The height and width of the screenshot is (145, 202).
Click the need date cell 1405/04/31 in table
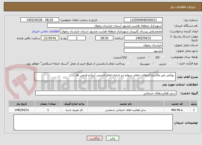[22, 110]
